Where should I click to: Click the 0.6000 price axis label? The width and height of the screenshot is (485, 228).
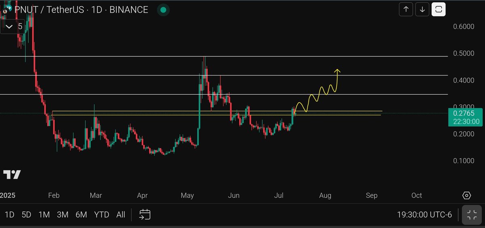(x=463, y=27)
